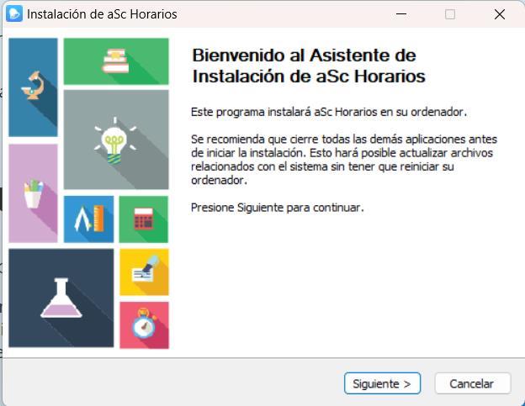Click the window title "Instalación de aSc Horarios"
The height and width of the screenshot is (406, 525).
102,14
